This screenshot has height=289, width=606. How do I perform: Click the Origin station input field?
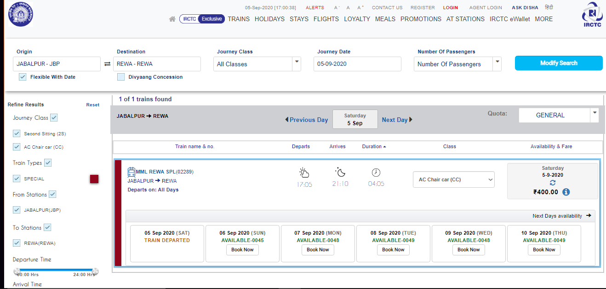coord(57,64)
